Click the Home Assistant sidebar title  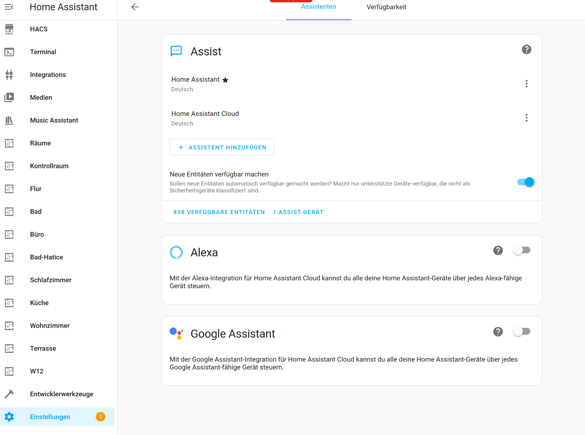64,7
